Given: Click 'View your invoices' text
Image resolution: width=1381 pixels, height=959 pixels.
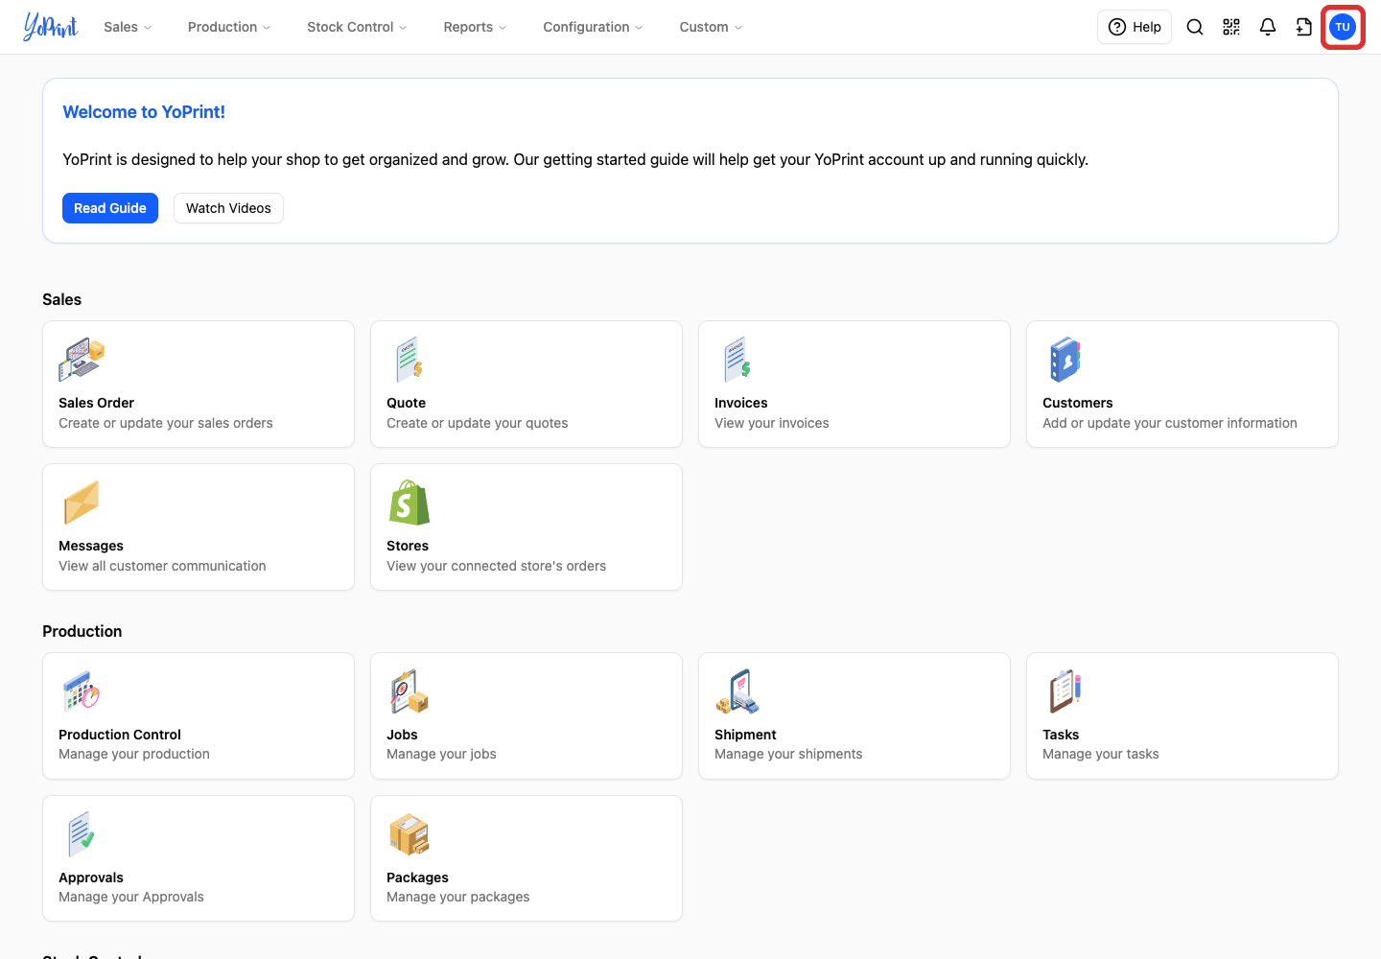Looking at the screenshot, I should click(772, 423).
